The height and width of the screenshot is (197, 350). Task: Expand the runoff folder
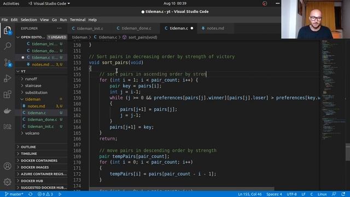point(31,79)
